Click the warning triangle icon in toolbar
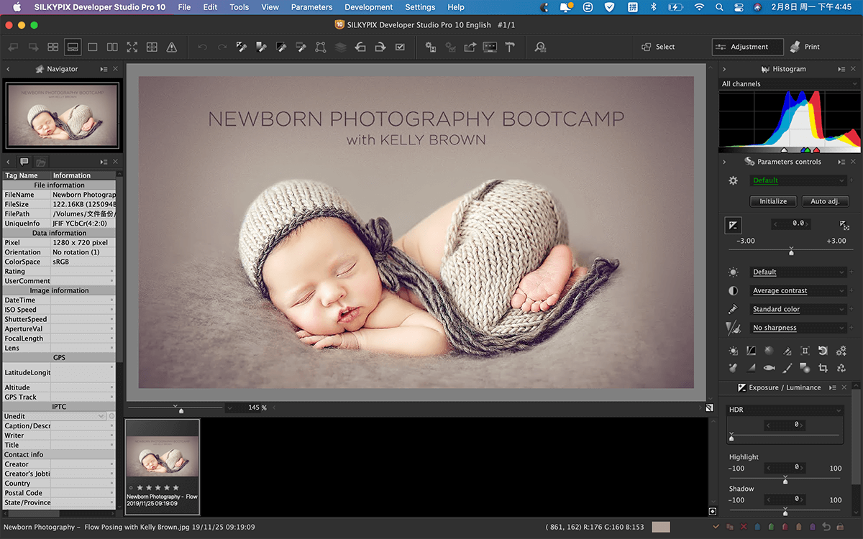 point(171,47)
